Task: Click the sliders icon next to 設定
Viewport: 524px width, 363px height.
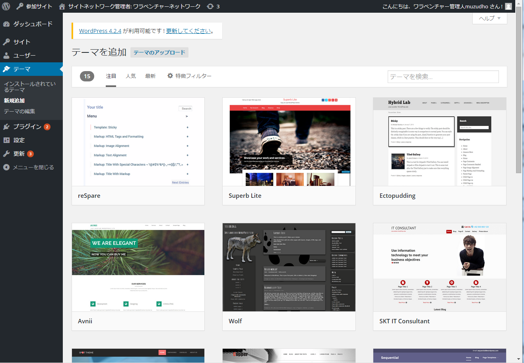Action: [x=6, y=140]
